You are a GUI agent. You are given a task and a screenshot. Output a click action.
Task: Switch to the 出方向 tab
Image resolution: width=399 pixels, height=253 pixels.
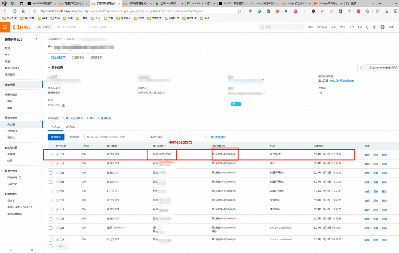click(x=71, y=127)
